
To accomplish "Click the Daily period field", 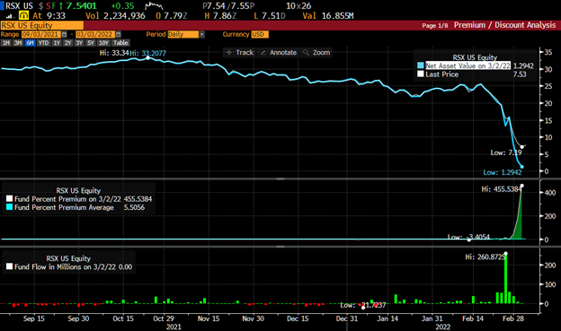I will 183,34.
